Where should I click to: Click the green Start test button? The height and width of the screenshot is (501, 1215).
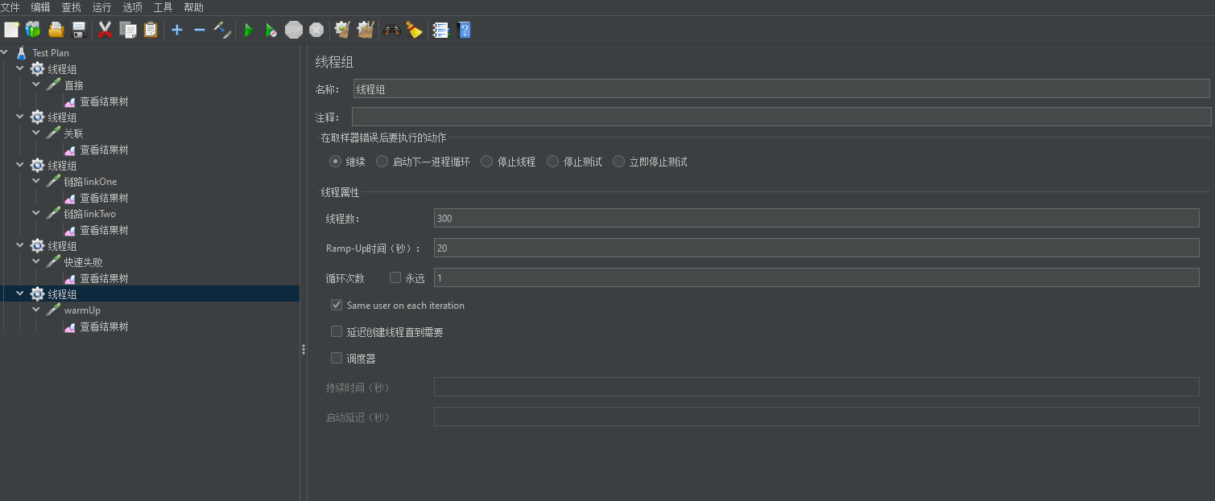249,31
